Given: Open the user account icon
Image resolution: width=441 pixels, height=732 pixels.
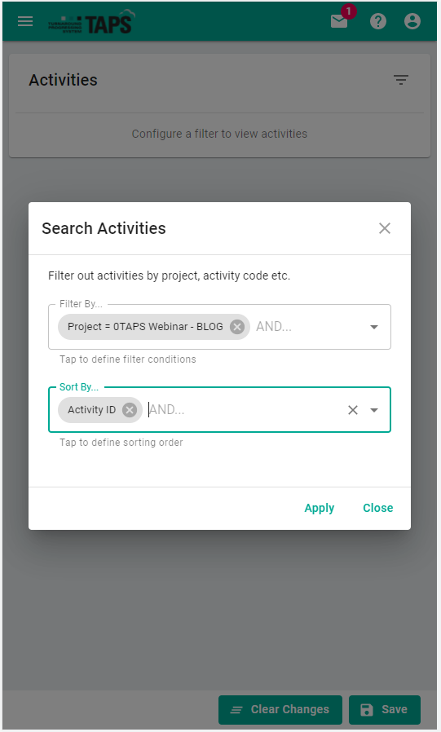Looking at the screenshot, I should pyautogui.click(x=412, y=21).
